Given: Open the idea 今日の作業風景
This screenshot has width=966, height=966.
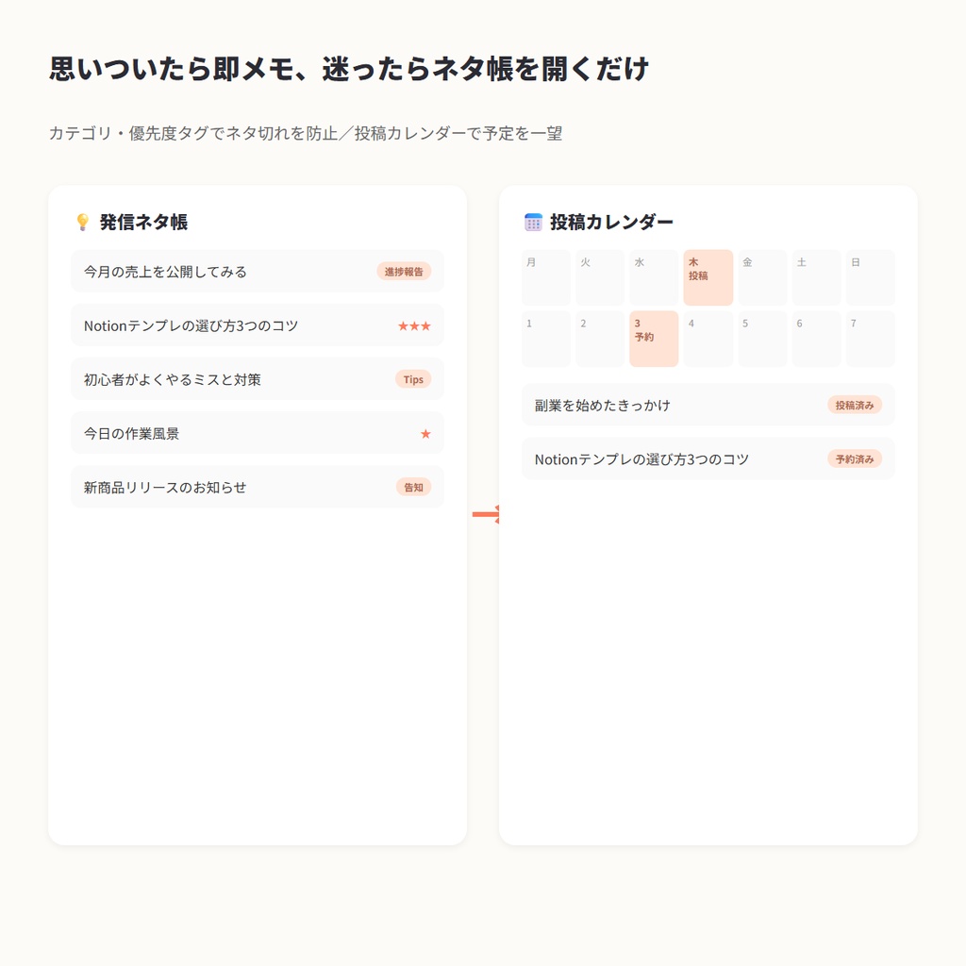Looking at the screenshot, I should (258, 433).
